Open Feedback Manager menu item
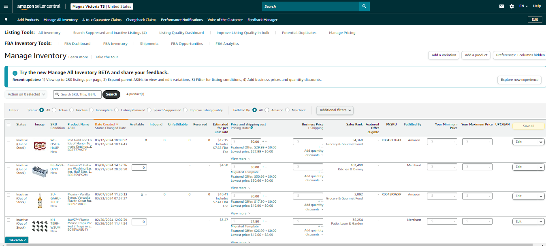Screen dimensions: 546x246 pos(262,19)
